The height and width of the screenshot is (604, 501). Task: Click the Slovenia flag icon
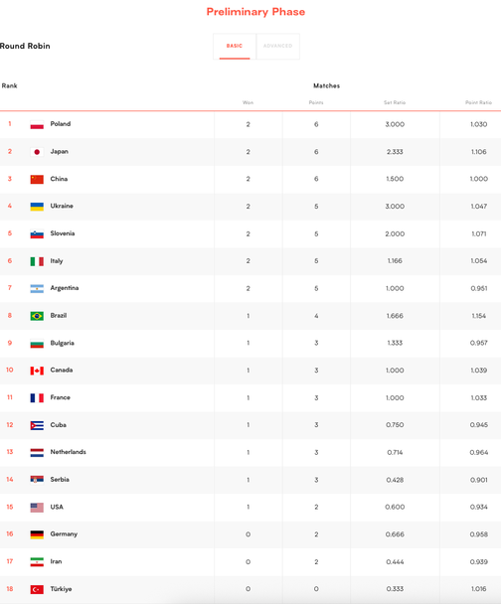point(37,233)
